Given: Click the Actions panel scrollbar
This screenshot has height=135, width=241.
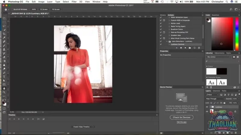Looking at the screenshot, I should [203, 31].
